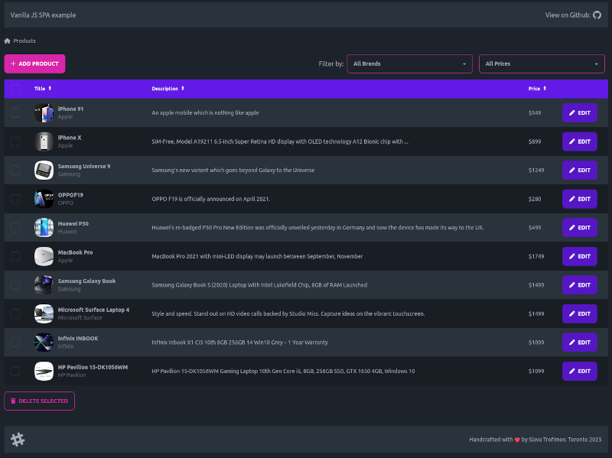Tick the HP Pavilion row checkbox

(x=15, y=371)
